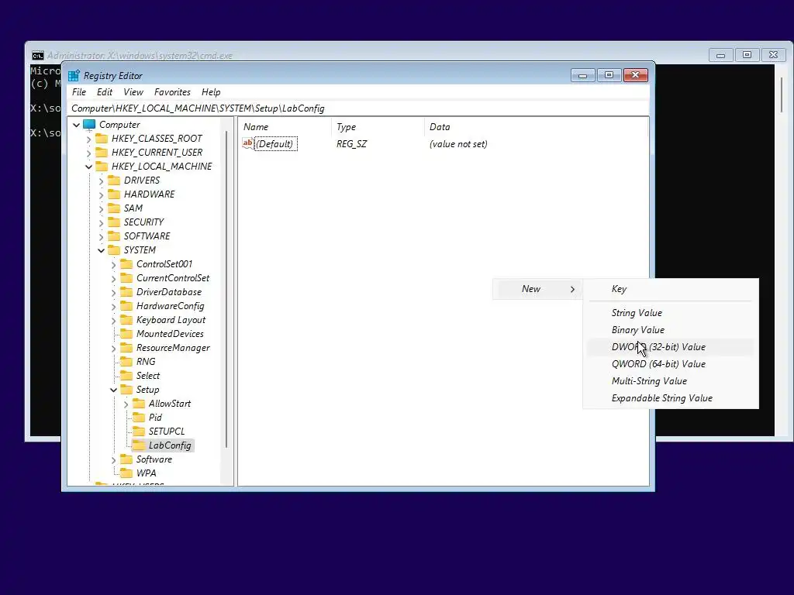
Task: Expand the AllowStart key arrow
Action: [126, 404]
